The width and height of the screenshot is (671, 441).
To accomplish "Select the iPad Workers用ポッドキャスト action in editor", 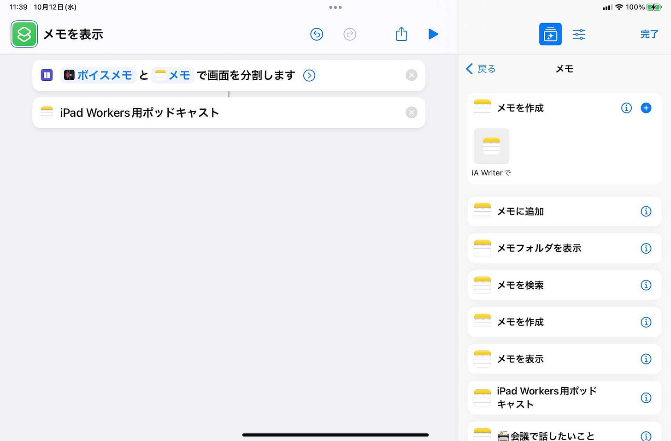I will click(229, 113).
